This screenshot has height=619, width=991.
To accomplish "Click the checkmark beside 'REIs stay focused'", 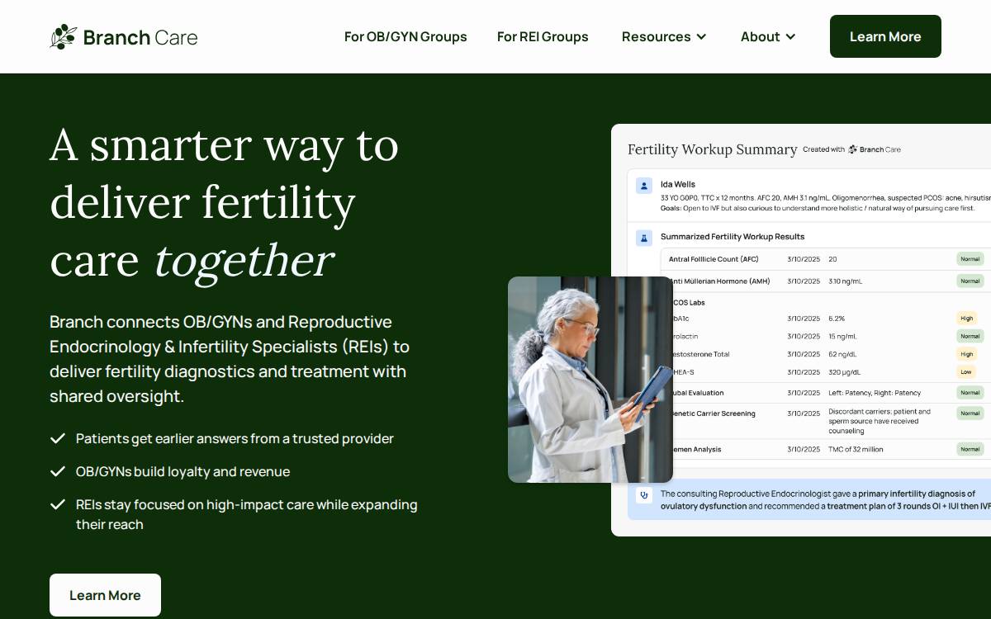I will point(58,504).
